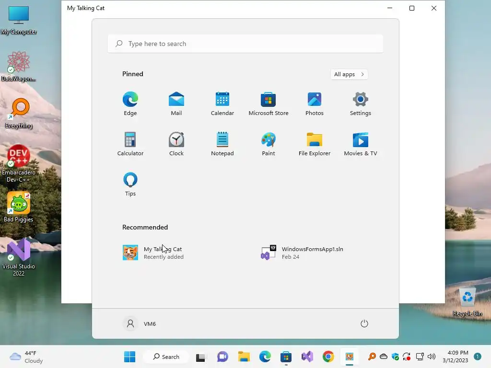Open the VM6 user account menu
This screenshot has width=491, height=368.
point(140,323)
